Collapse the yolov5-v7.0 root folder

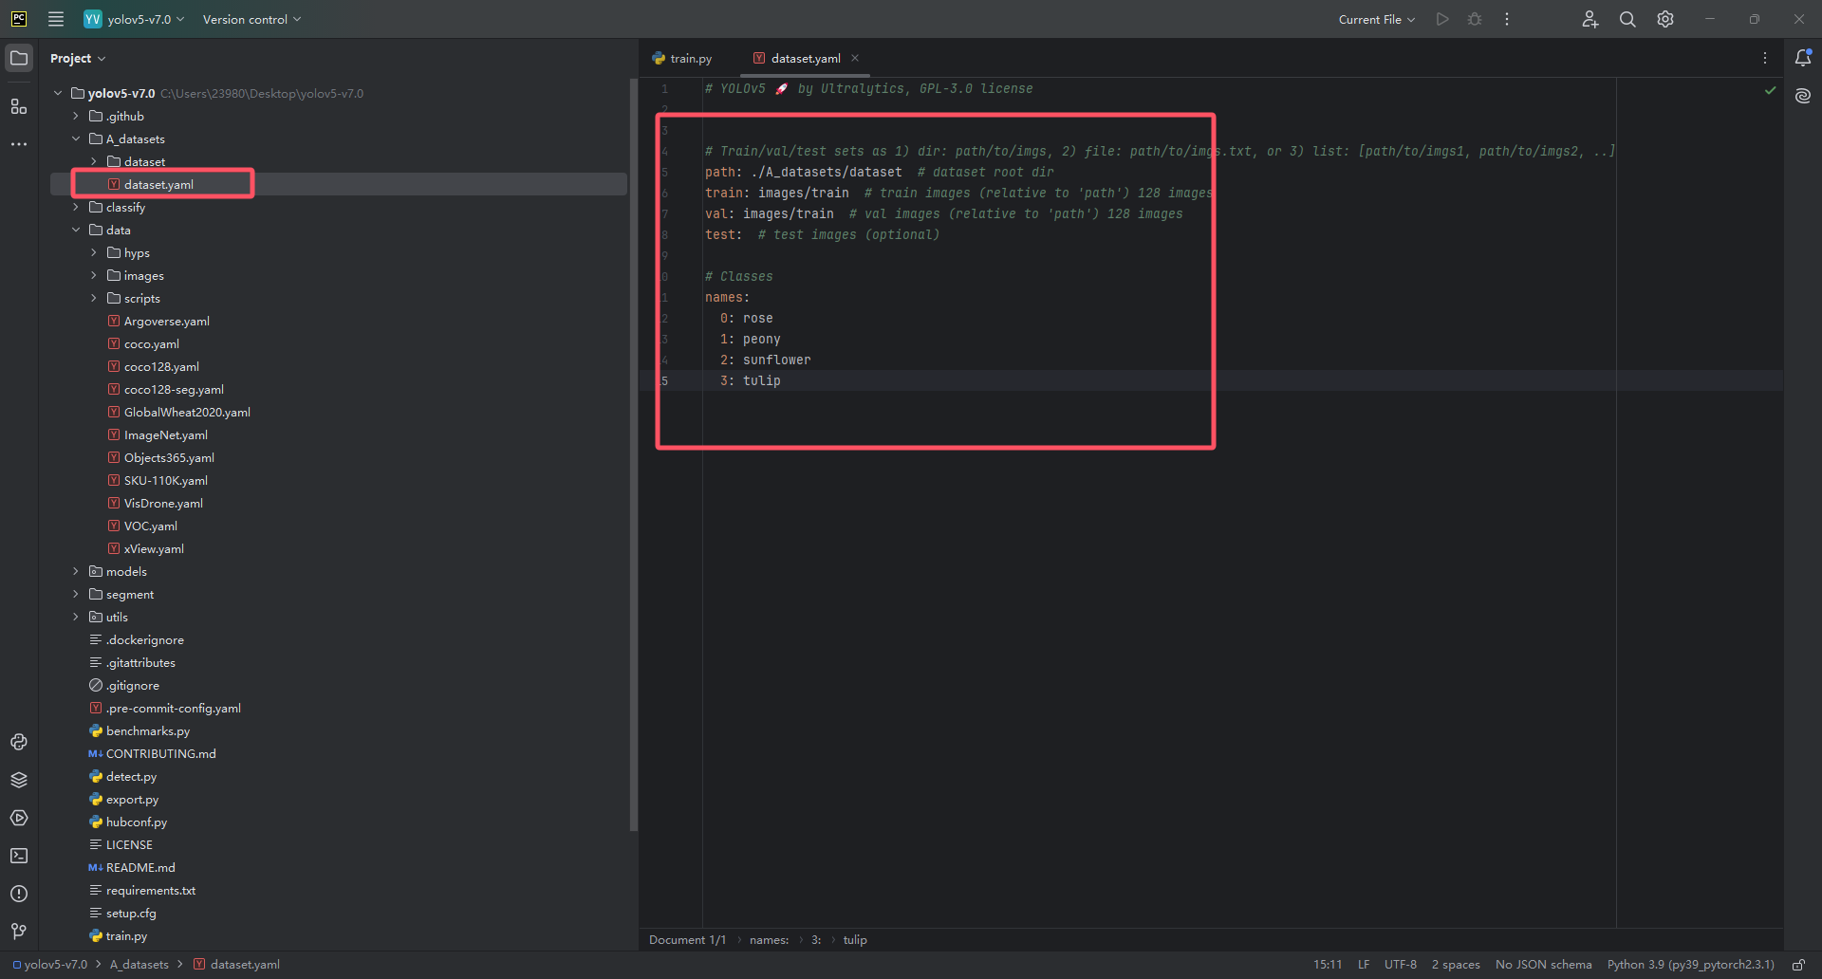tap(58, 93)
